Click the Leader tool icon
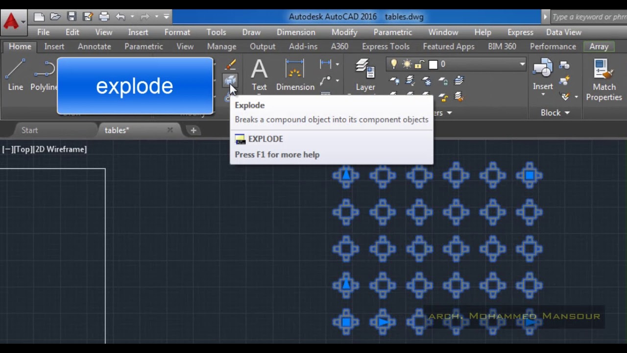Viewport: 627px width, 353px height. (325, 80)
